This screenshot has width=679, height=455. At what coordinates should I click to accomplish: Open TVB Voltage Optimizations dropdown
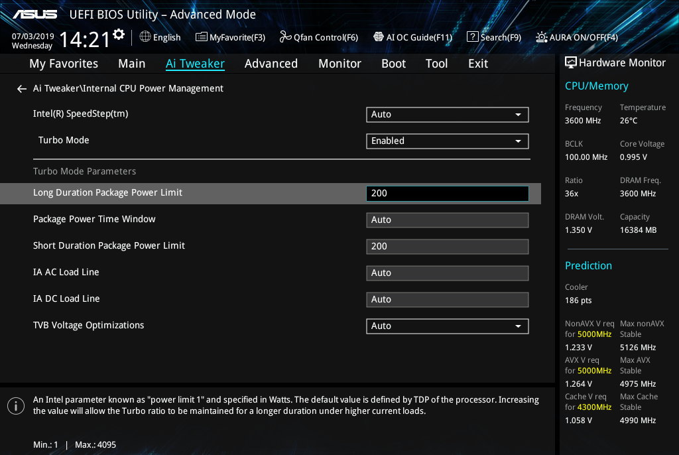coord(448,326)
